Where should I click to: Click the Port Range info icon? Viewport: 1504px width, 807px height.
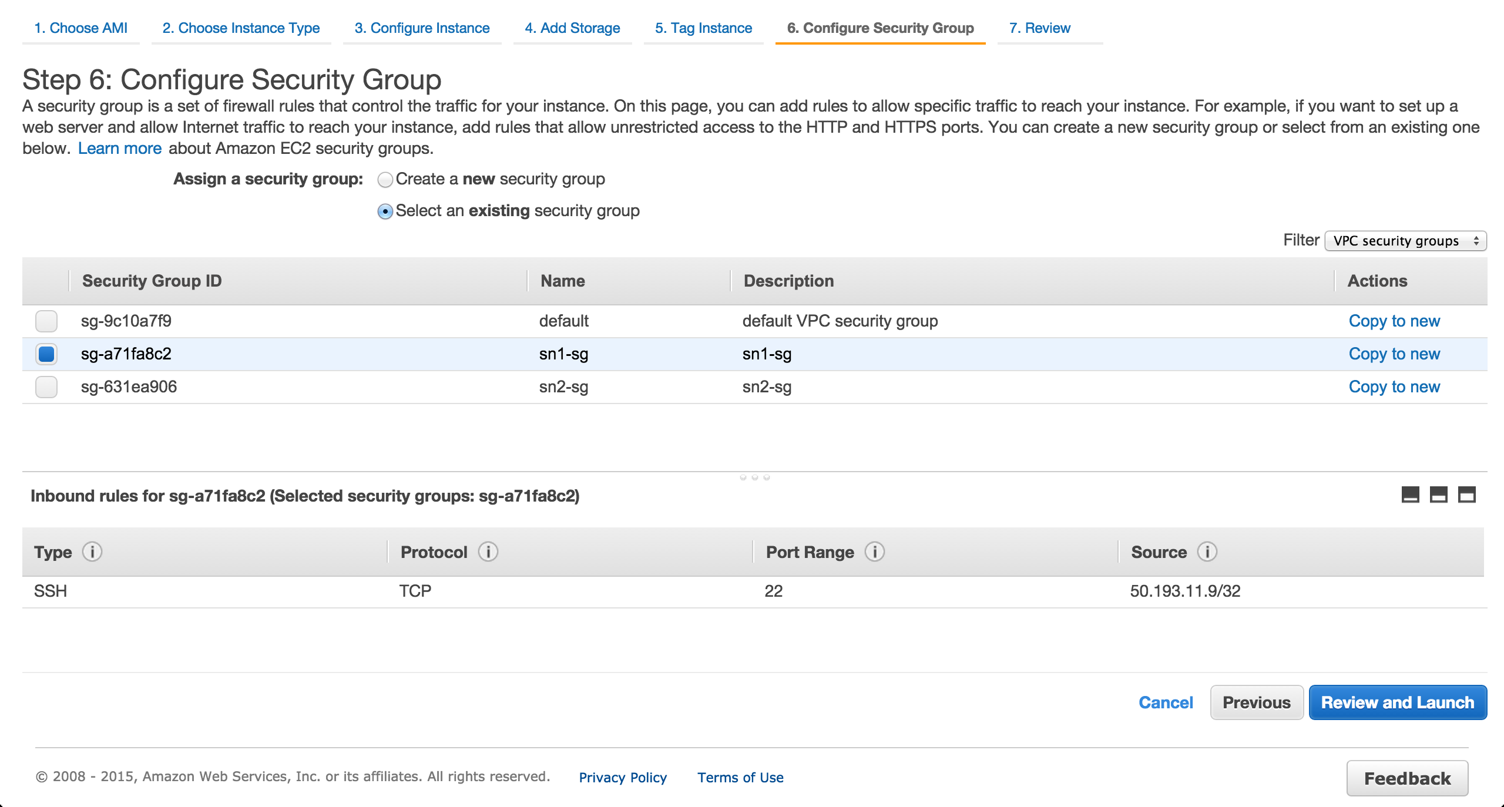click(x=874, y=552)
